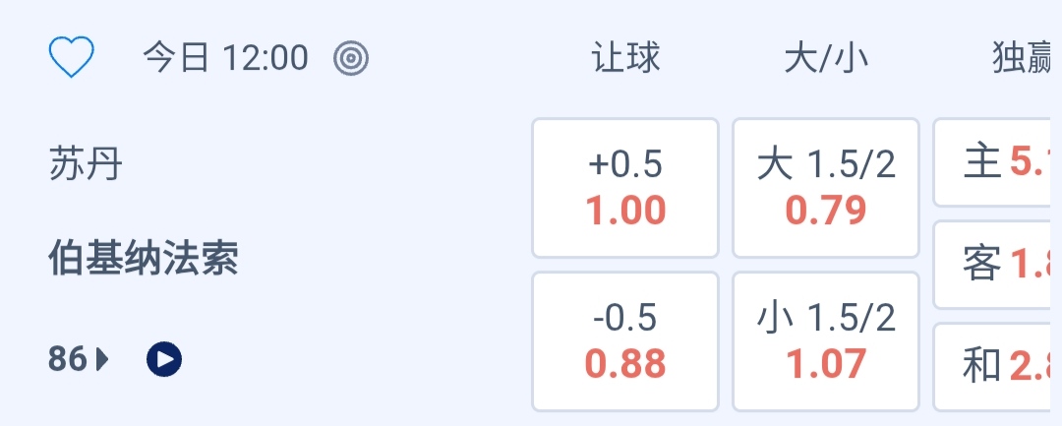The height and width of the screenshot is (426, 1062).
Task: Click the 1.07 odds value
Action: [x=826, y=364]
